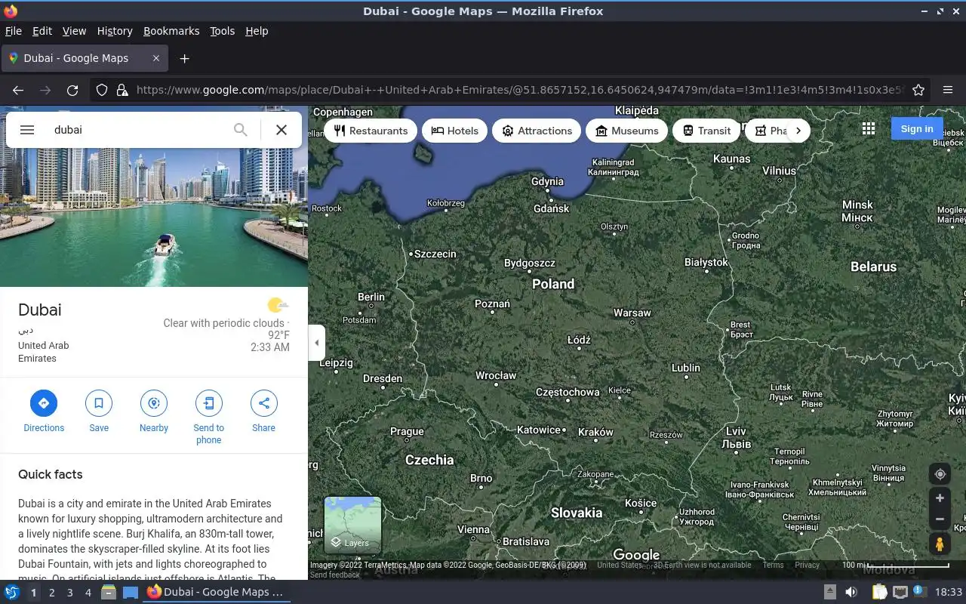Open the clipboard tray icon
This screenshot has width=966, height=604.
879,592
